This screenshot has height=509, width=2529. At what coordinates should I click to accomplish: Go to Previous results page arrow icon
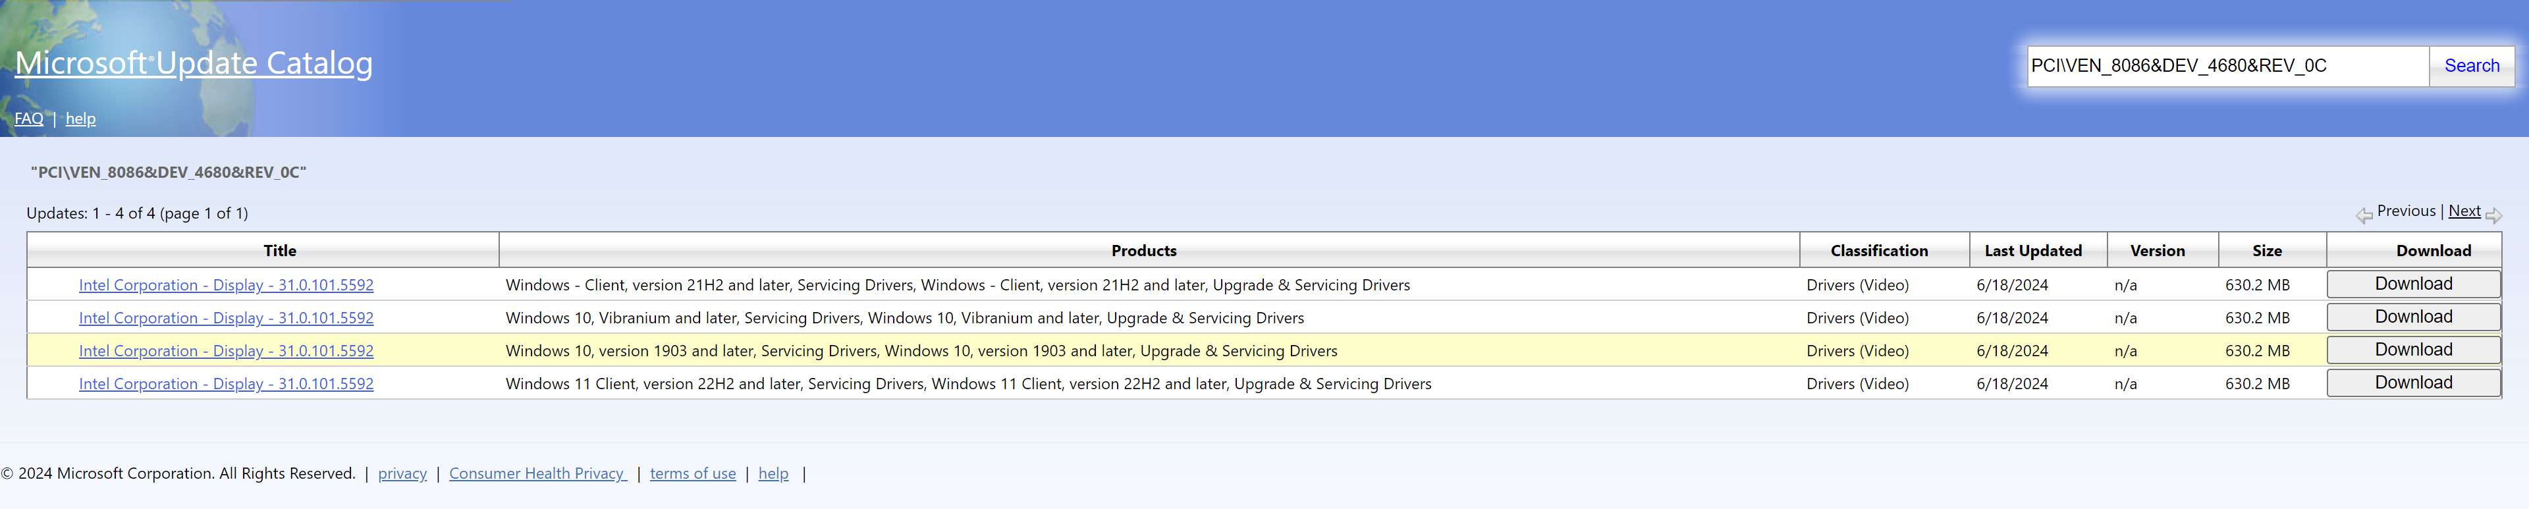click(2364, 215)
